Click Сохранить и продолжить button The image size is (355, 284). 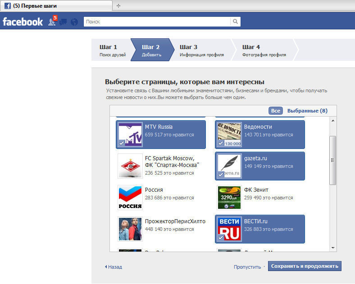tap(305, 266)
